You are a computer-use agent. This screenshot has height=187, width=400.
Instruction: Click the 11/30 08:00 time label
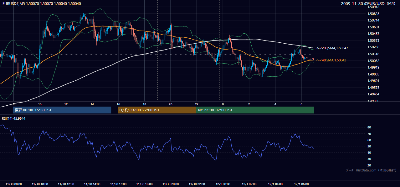(x=13, y=184)
